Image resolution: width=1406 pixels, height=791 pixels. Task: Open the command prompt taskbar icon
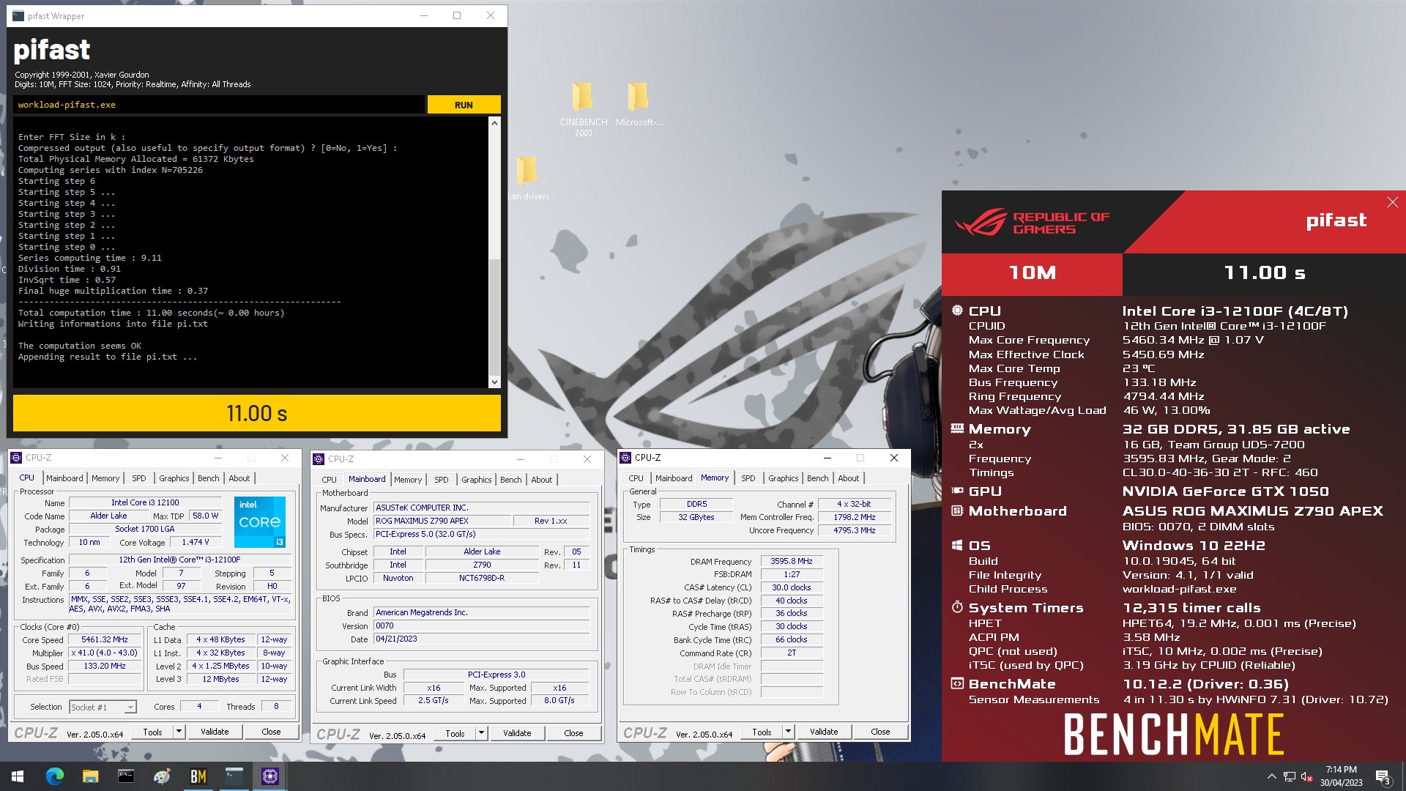click(126, 776)
